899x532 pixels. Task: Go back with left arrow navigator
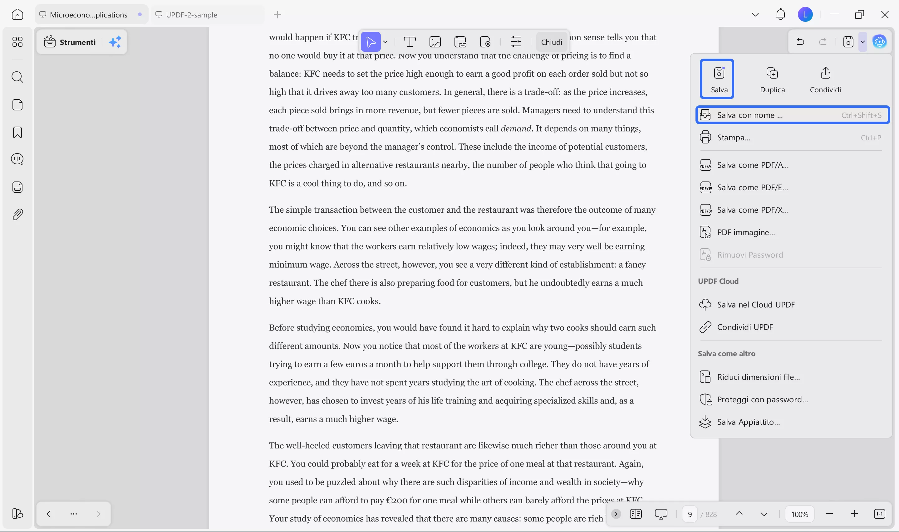tap(48, 513)
